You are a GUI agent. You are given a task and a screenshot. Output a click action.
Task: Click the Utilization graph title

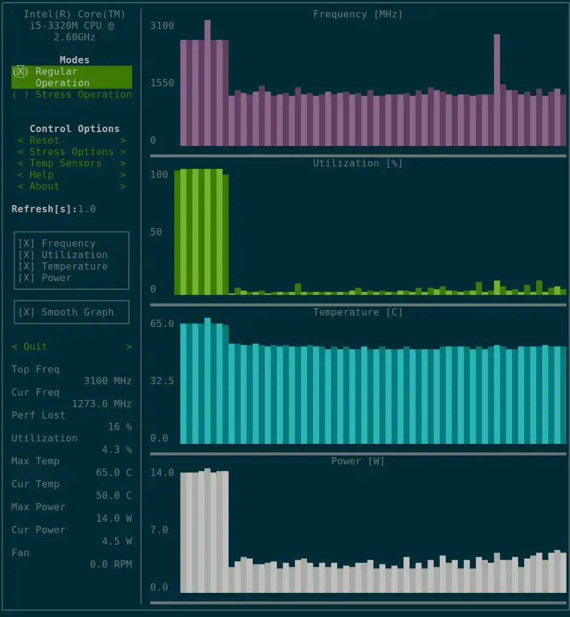coord(358,163)
